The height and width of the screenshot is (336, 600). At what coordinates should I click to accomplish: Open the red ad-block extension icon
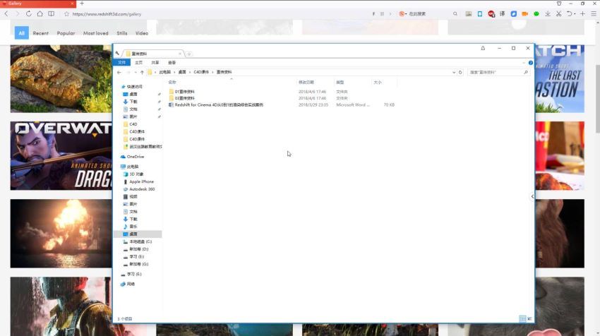pos(491,14)
